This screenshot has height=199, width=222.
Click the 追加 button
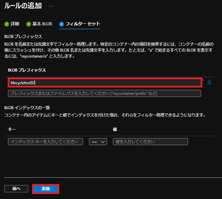46,189
